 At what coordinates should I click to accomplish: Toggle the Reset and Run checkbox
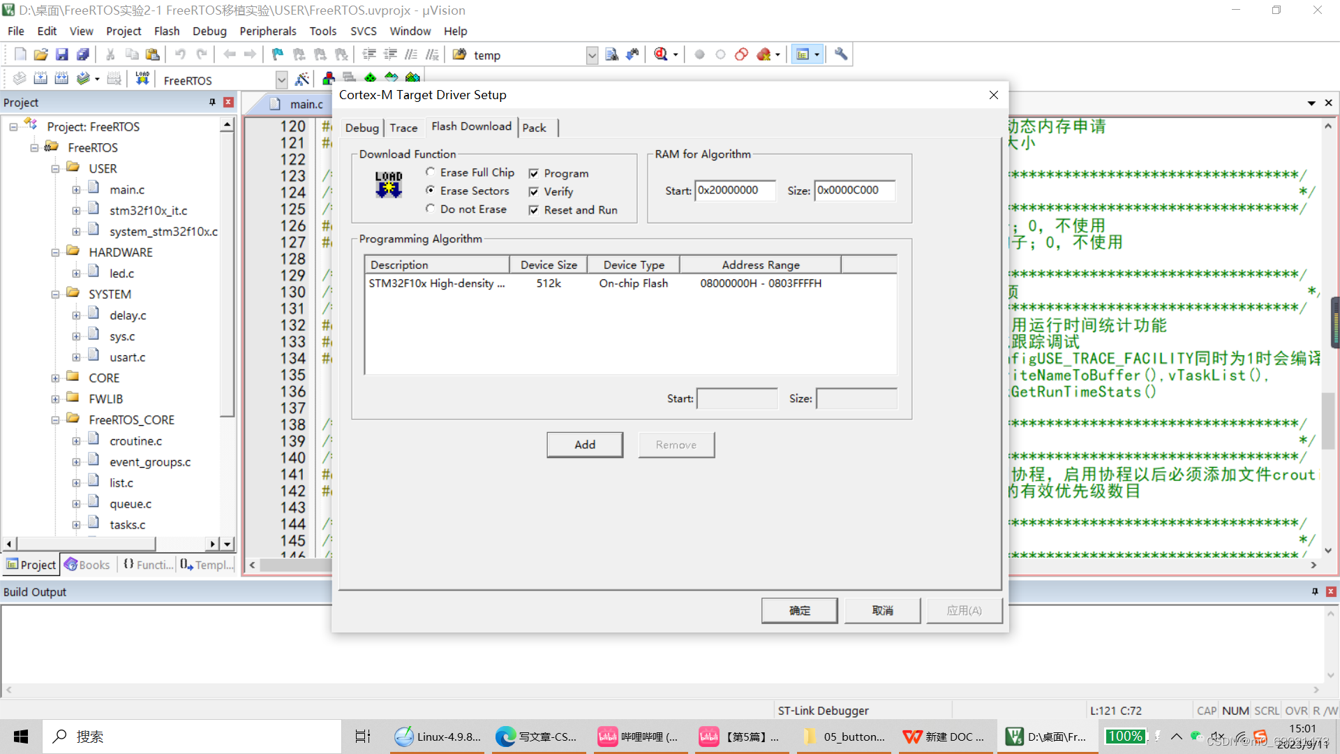(x=534, y=210)
